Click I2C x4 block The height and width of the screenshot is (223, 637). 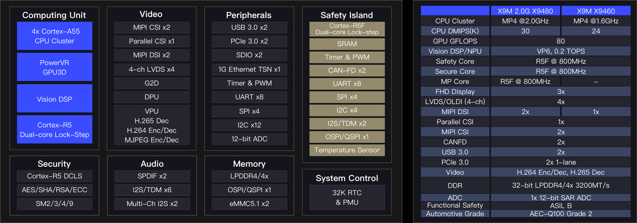point(347,110)
